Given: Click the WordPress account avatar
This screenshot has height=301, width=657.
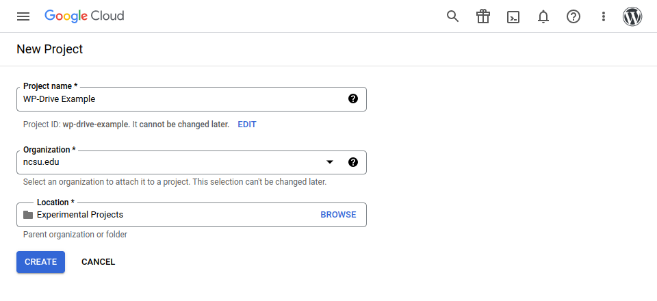Looking at the screenshot, I should 632,16.
